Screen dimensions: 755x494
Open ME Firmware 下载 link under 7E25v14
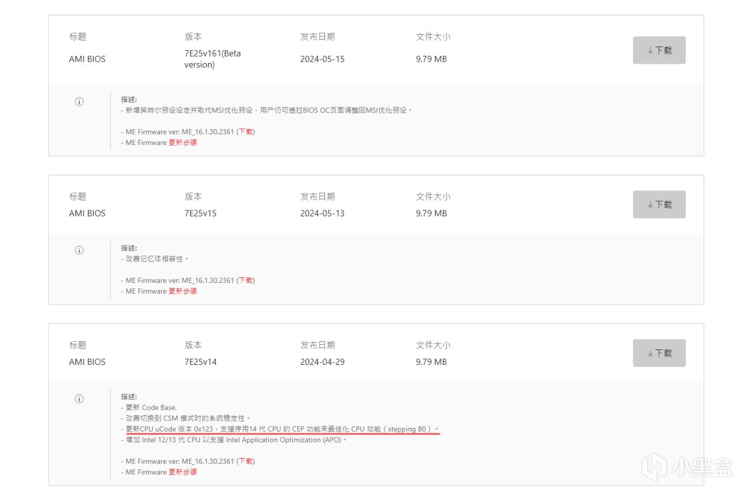(x=246, y=461)
